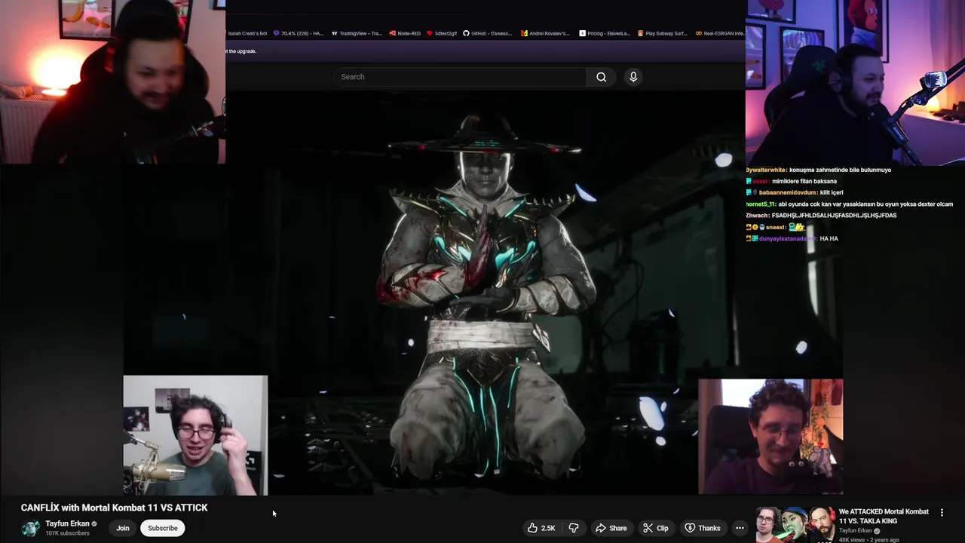The height and width of the screenshot is (543, 965).
Task: Open the Tayfun Erkan channel avatar
Action: tap(30, 528)
